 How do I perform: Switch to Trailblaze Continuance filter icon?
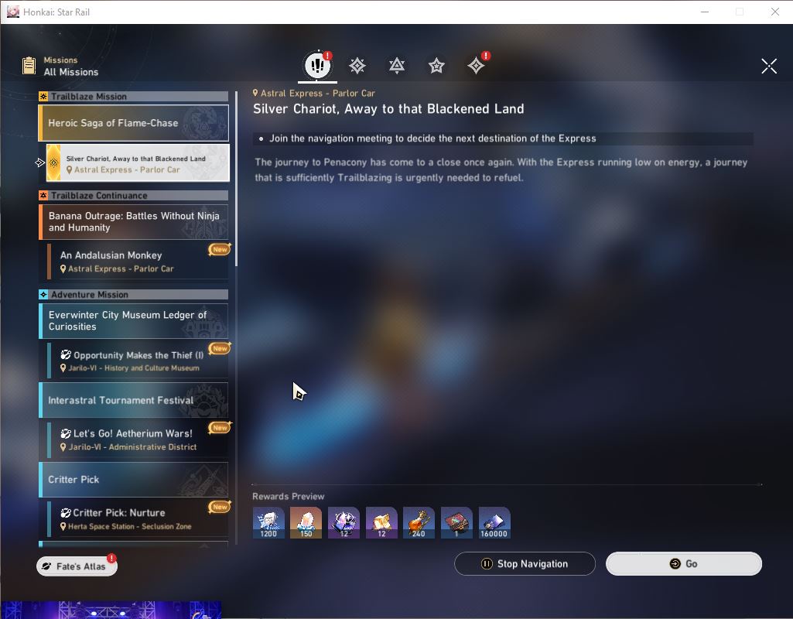(397, 66)
